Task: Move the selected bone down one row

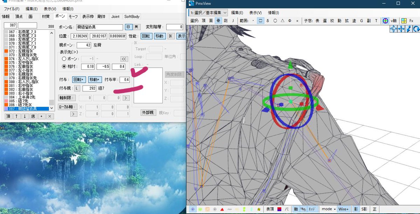Action: [x=24, y=116]
